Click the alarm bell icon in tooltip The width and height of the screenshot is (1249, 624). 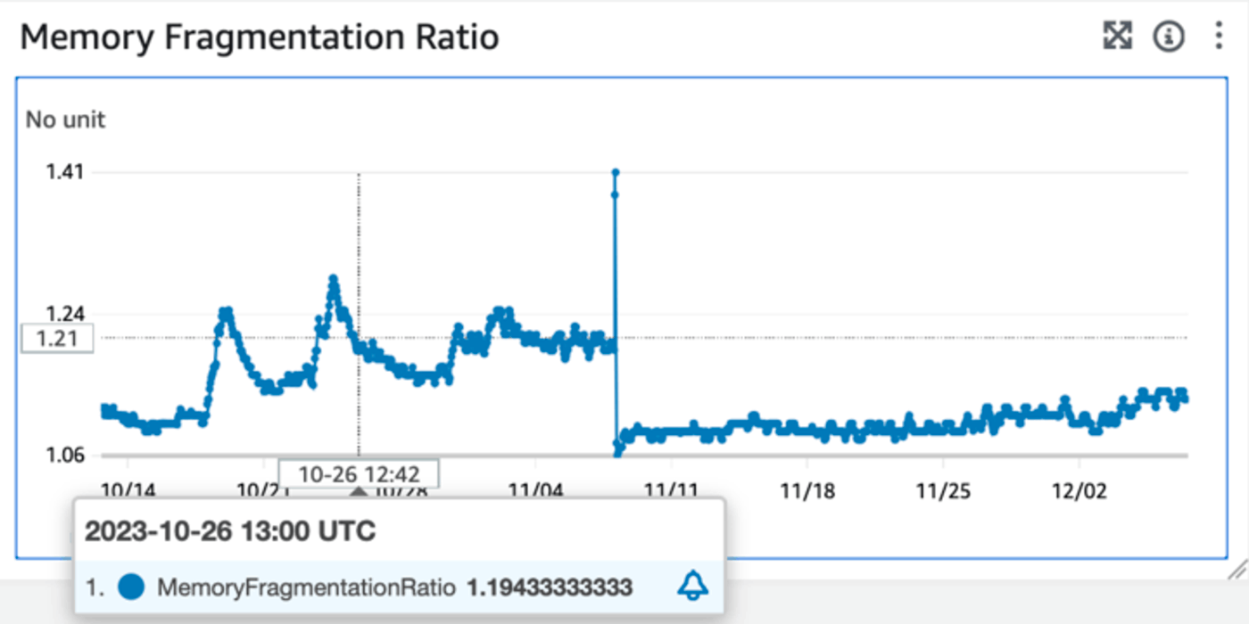[x=693, y=587]
